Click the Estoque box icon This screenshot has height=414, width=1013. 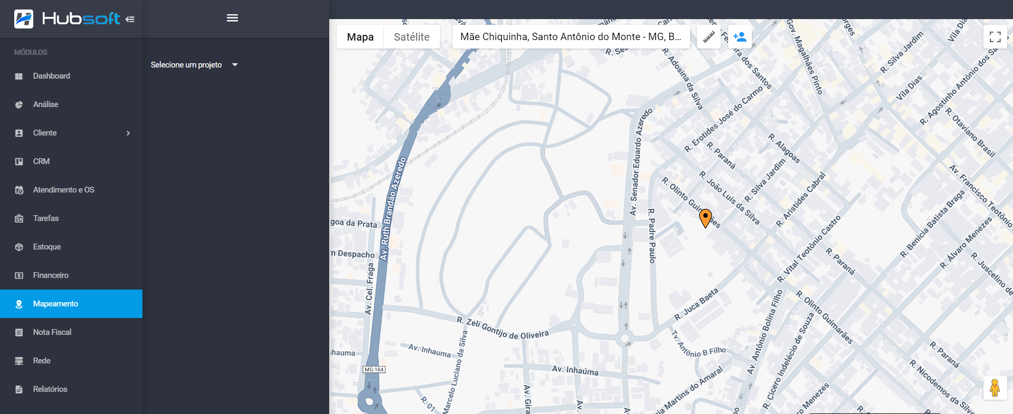tap(19, 247)
